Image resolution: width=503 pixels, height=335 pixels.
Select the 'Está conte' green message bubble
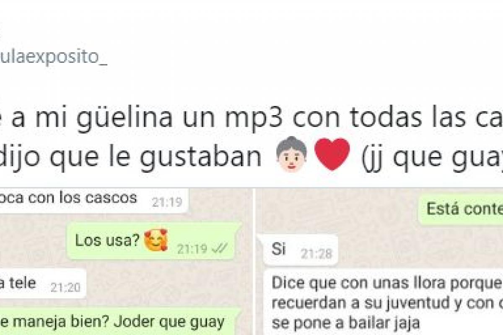tap(460, 209)
